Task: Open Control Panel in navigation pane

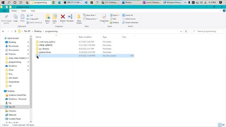Action: (x=15, y=119)
